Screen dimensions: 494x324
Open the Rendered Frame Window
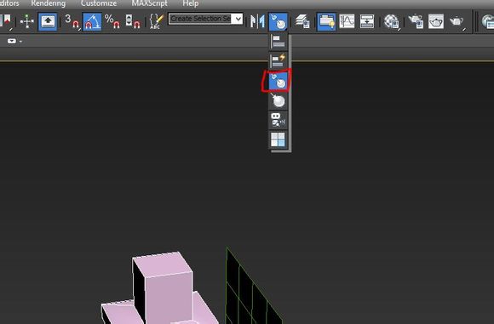coord(436,21)
